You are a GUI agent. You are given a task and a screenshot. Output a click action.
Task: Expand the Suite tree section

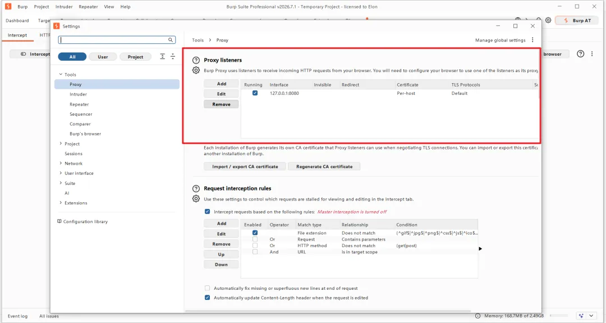[x=61, y=183]
